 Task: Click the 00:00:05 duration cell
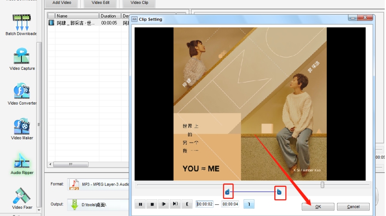pos(109,23)
